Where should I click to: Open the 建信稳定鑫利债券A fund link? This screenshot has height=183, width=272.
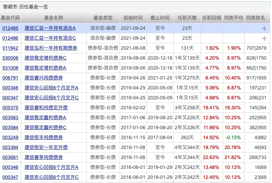click(x=46, y=118)
